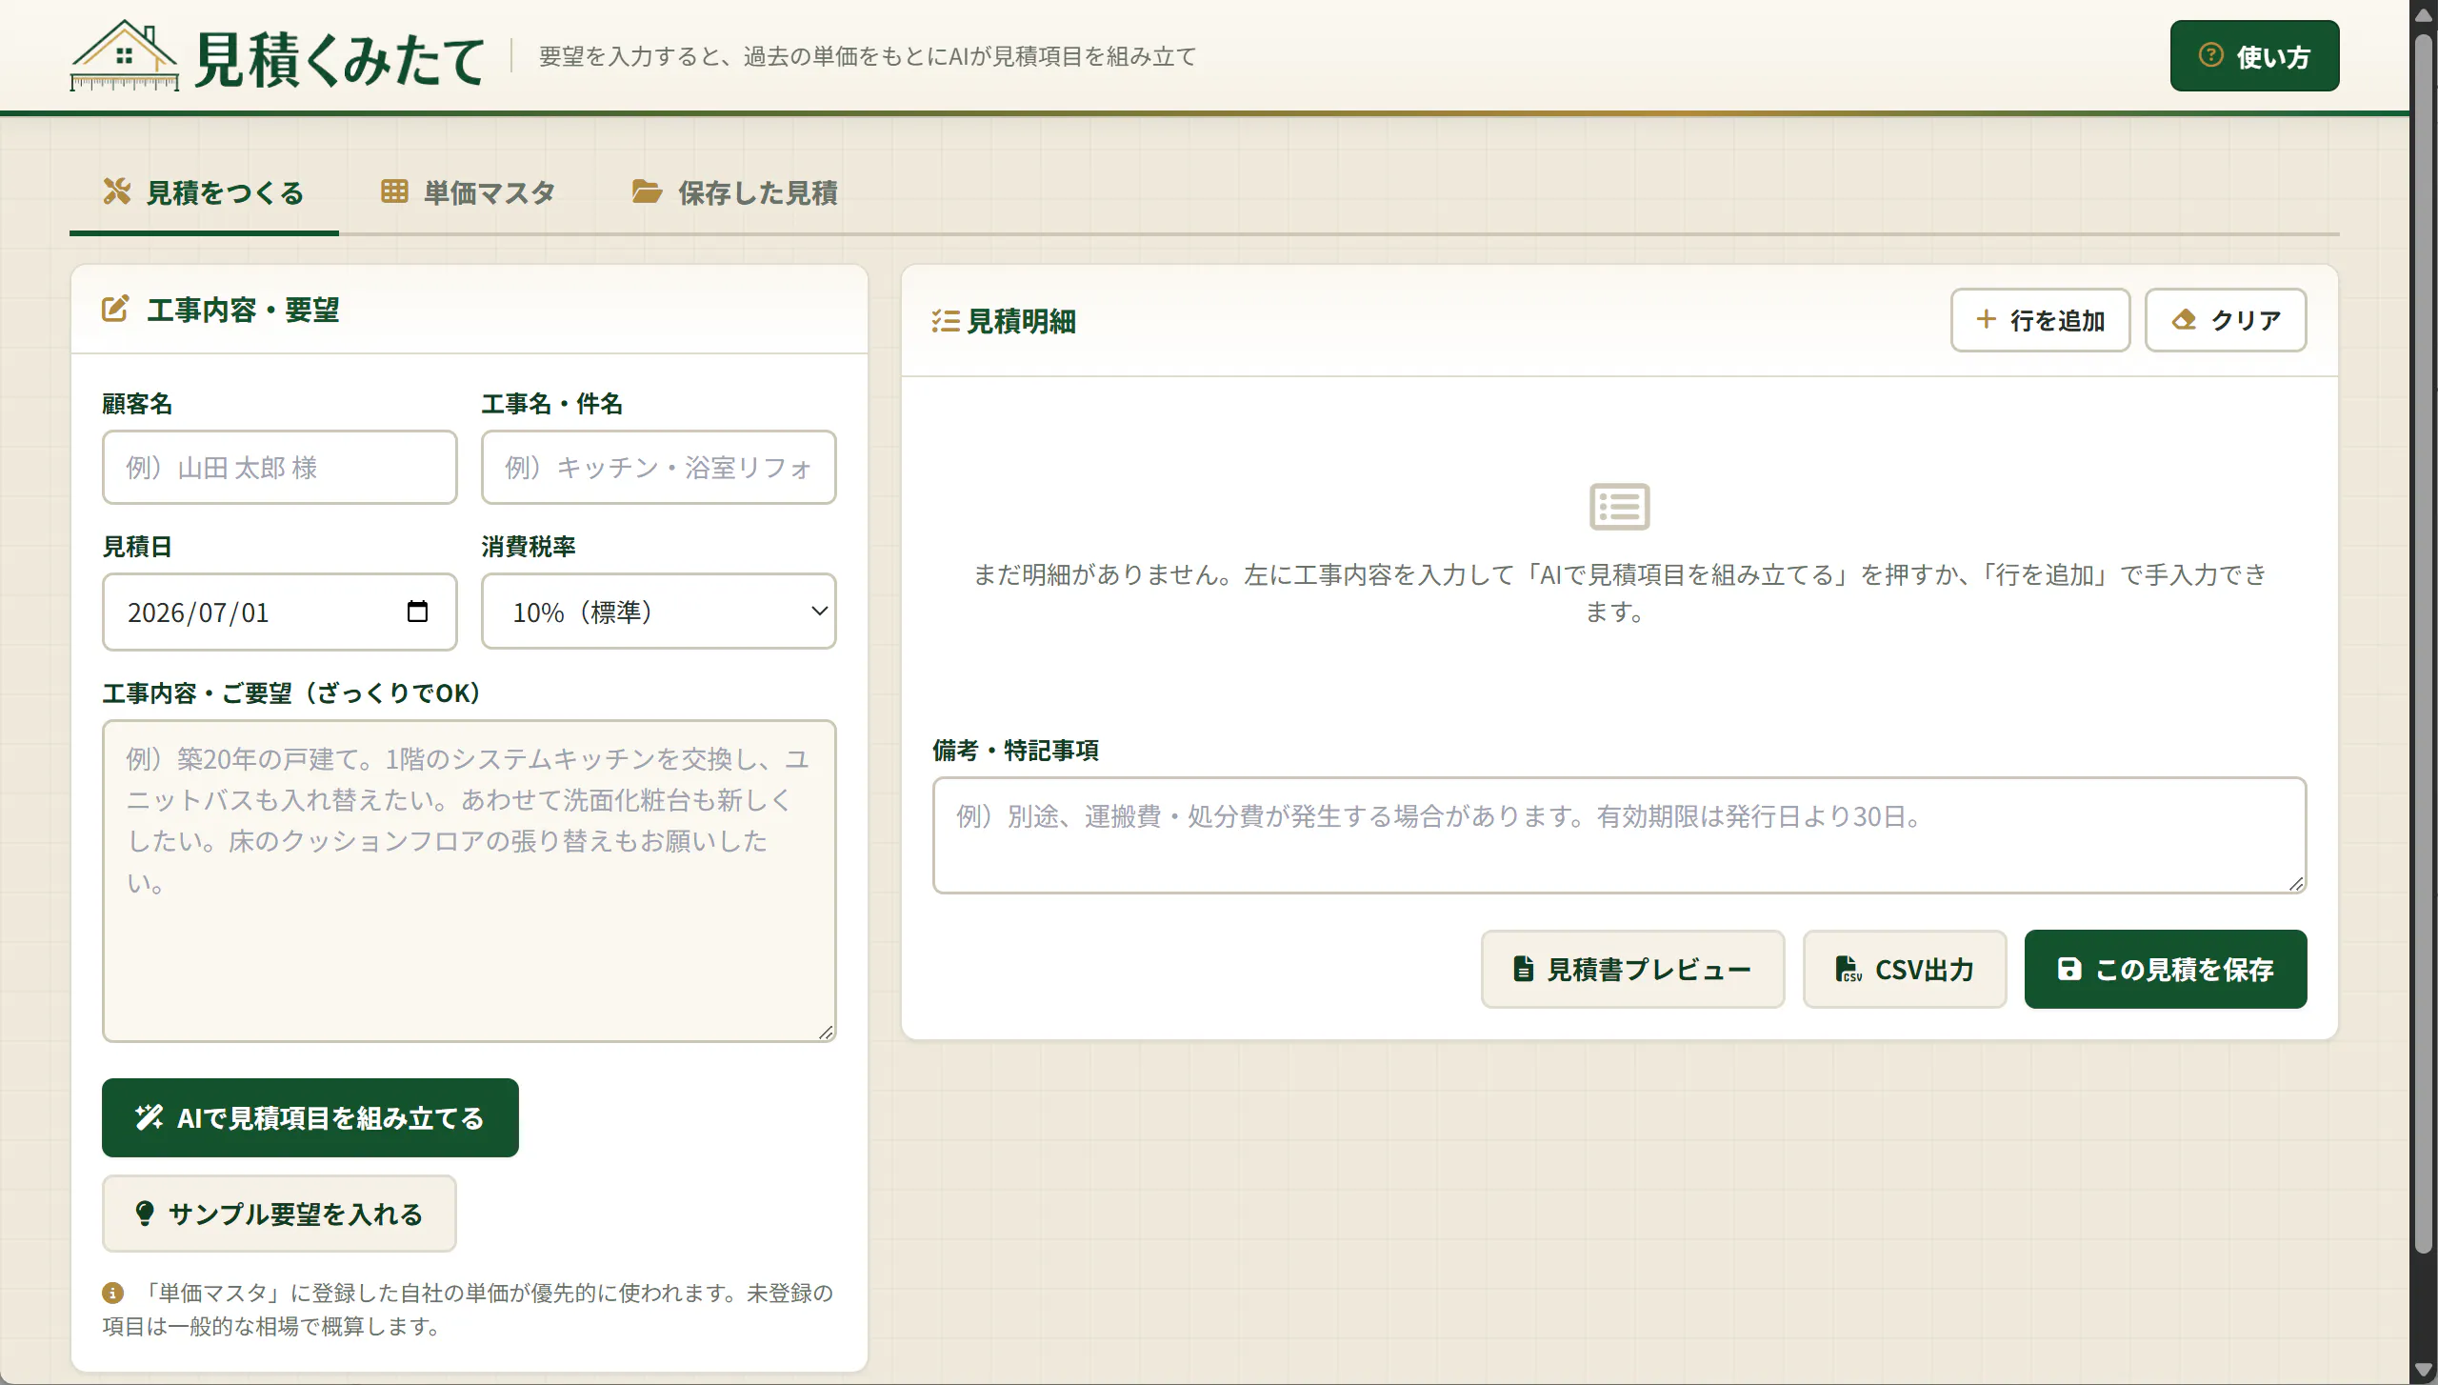Select the 見積をつくる tab
The height and width of the screenshot is (1385, 2438).
204,192
